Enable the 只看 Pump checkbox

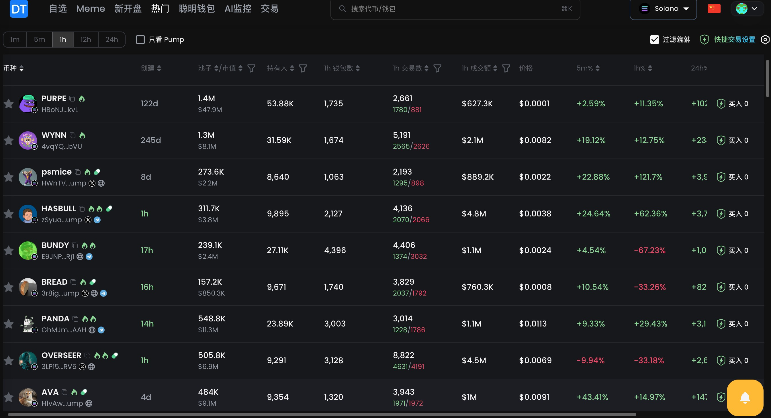point(140,40)
